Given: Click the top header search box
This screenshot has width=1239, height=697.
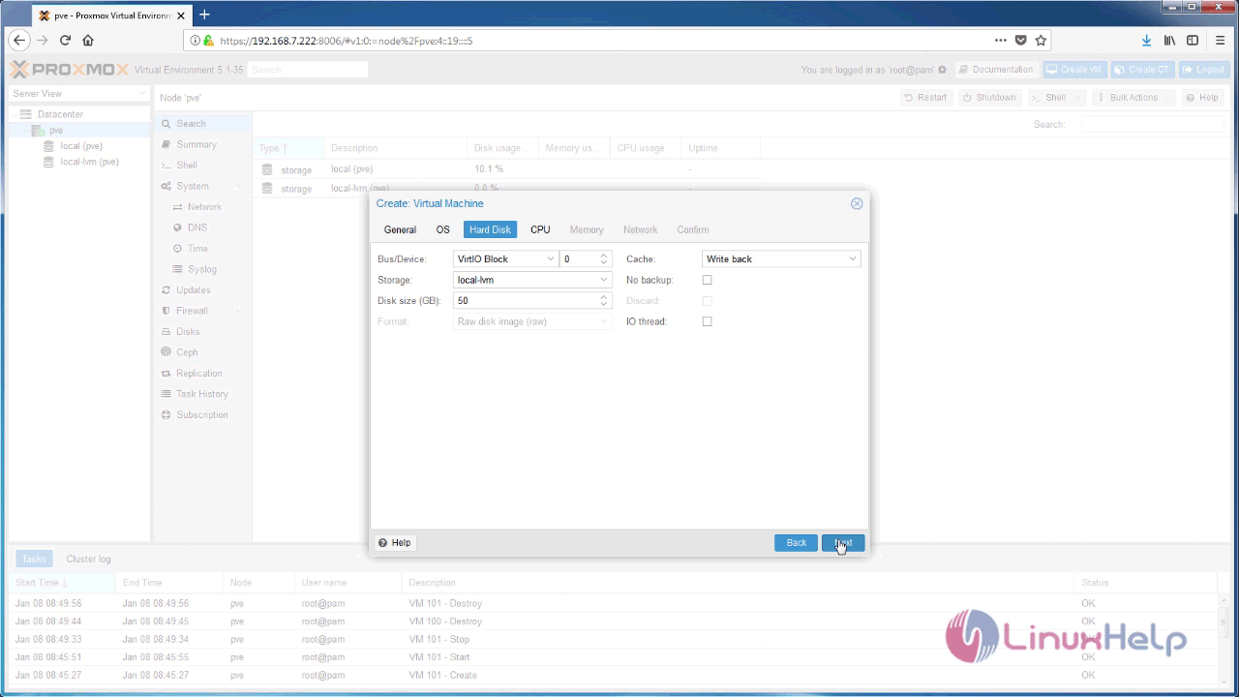Looking at the screenshot, I should (307, 70).
